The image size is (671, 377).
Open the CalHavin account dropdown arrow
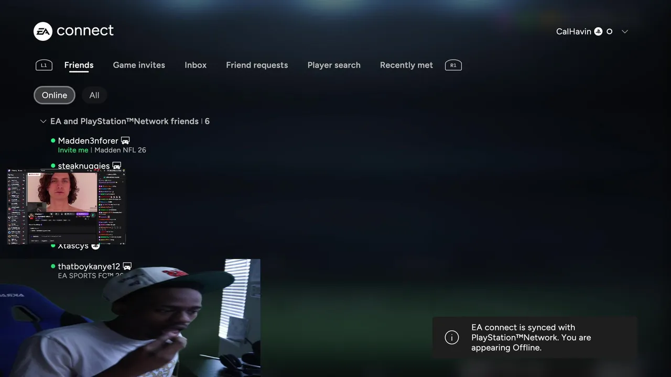(625, 31)
